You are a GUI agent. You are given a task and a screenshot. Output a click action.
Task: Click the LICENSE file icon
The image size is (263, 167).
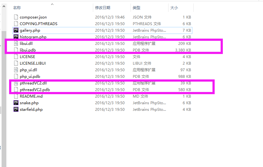tap(16, 57)
